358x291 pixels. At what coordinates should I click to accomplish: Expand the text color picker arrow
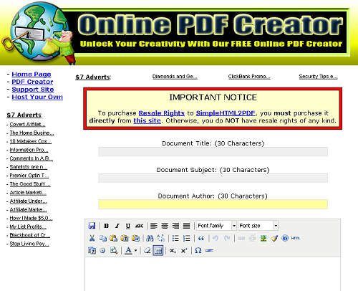pos(135,250)
